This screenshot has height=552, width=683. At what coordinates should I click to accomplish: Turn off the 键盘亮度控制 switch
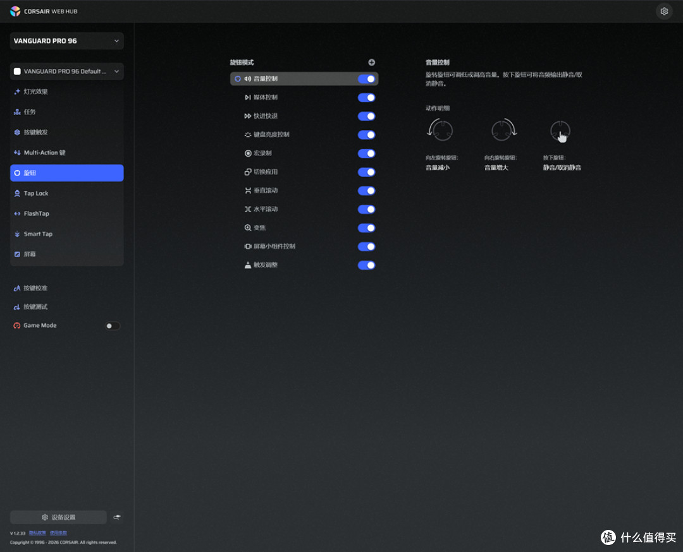(366, 135)
